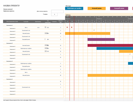Select the Заголовок 4 section row
133x102 pixels.
coord(33,79)
